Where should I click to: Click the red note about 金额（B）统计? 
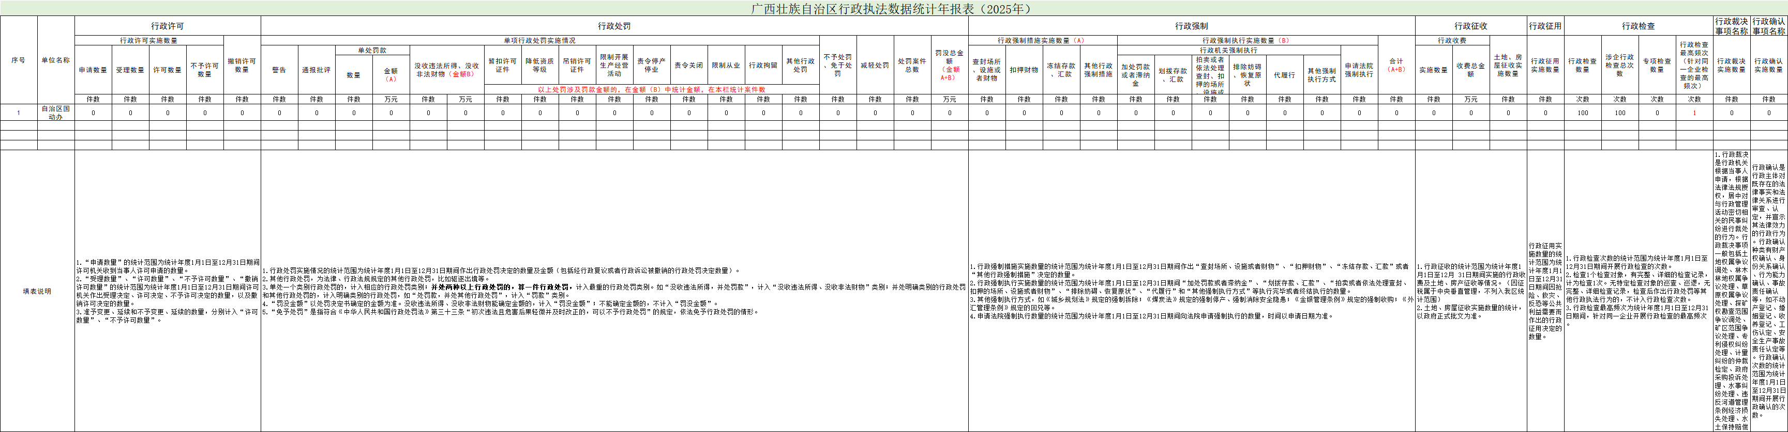pos(651,89)
